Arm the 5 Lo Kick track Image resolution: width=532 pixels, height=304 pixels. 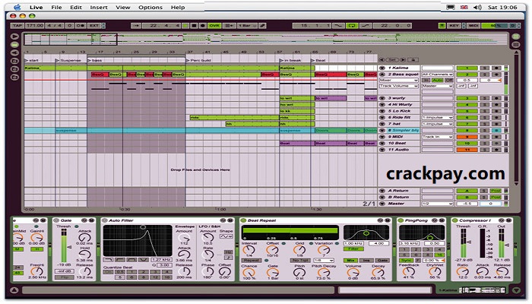[x=496, y=111]
